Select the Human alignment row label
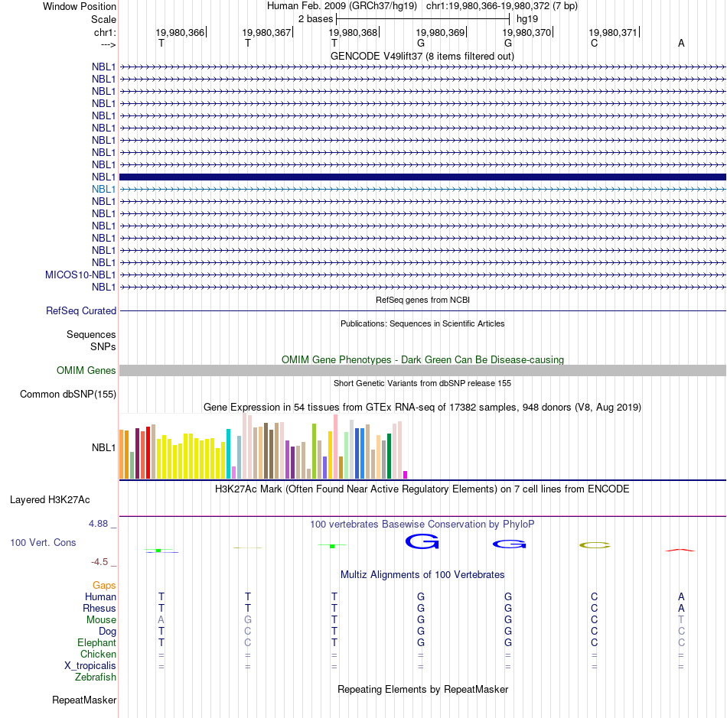Image resolution: width=727 pixels, height=718 pixels. coord(100,596)
